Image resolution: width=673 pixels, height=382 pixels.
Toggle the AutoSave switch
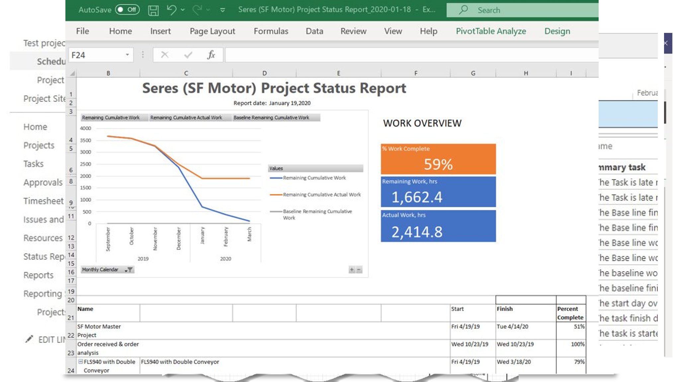(127, 10)
